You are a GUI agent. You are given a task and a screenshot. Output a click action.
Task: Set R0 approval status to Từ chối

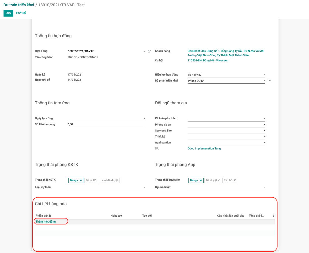coord(230,180)
